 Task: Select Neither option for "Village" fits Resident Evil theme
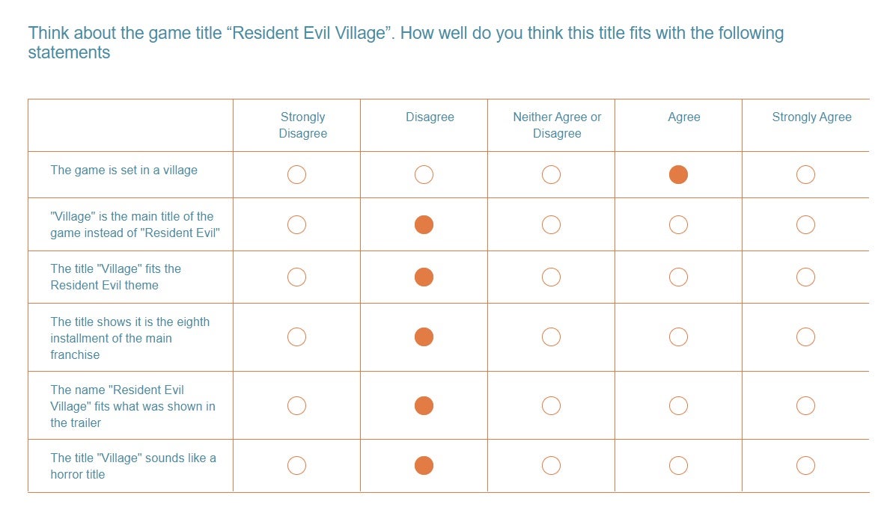click(x=551, y=277)
